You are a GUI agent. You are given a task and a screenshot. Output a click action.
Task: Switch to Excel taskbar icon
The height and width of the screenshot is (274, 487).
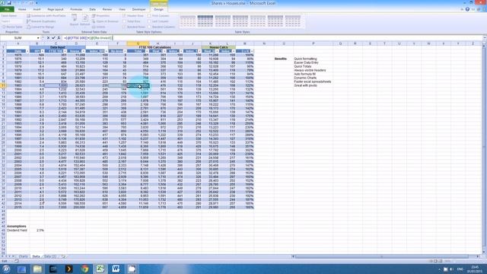coord(100,269)
